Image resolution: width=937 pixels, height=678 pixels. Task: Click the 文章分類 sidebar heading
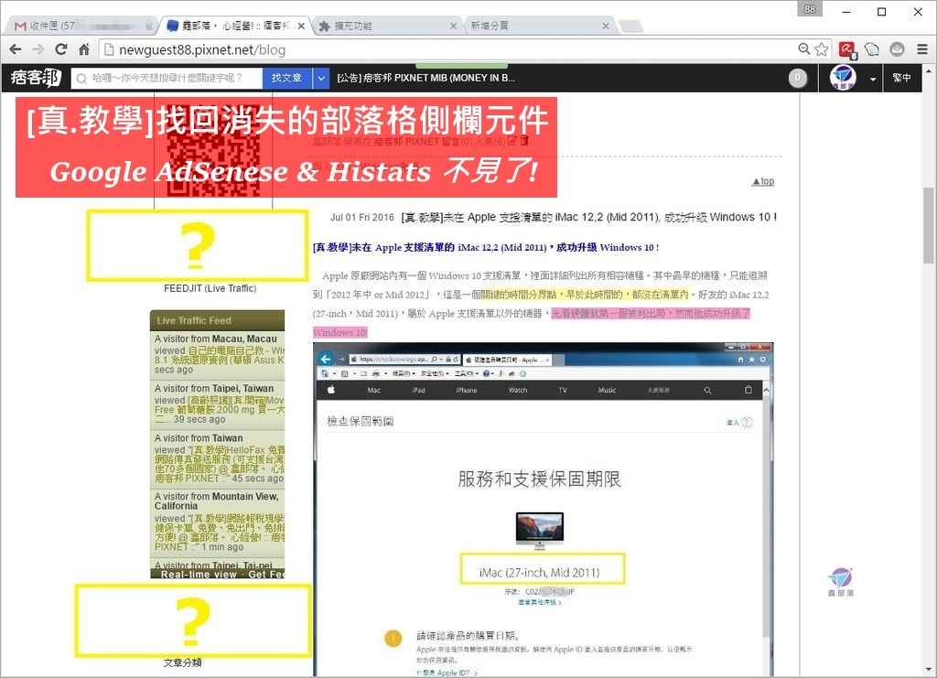pyautogui.click(x=182, y=662)
